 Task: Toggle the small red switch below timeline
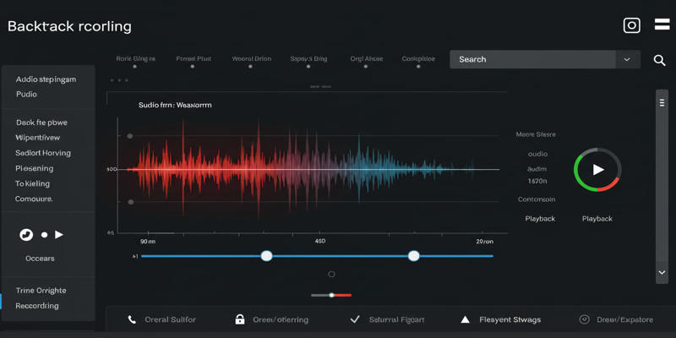click(x=331, y=295)
